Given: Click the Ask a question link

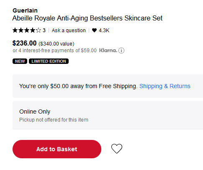Looking at the screenshot, I should pyautogui.click(x=69, y=30).
